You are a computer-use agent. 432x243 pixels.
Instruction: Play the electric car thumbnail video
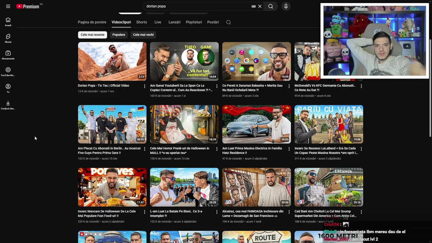[256, 124]
